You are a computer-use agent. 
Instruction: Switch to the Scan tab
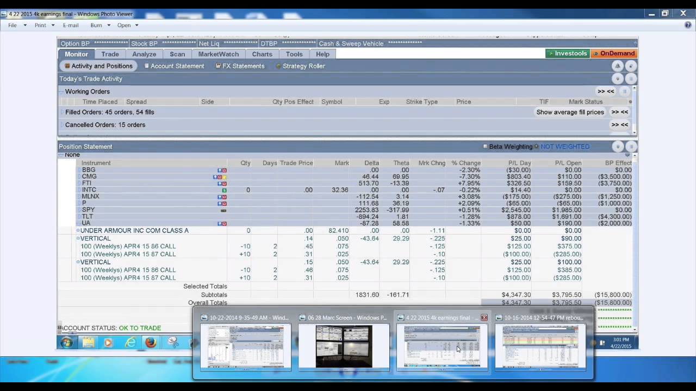(x=177, y=54)
